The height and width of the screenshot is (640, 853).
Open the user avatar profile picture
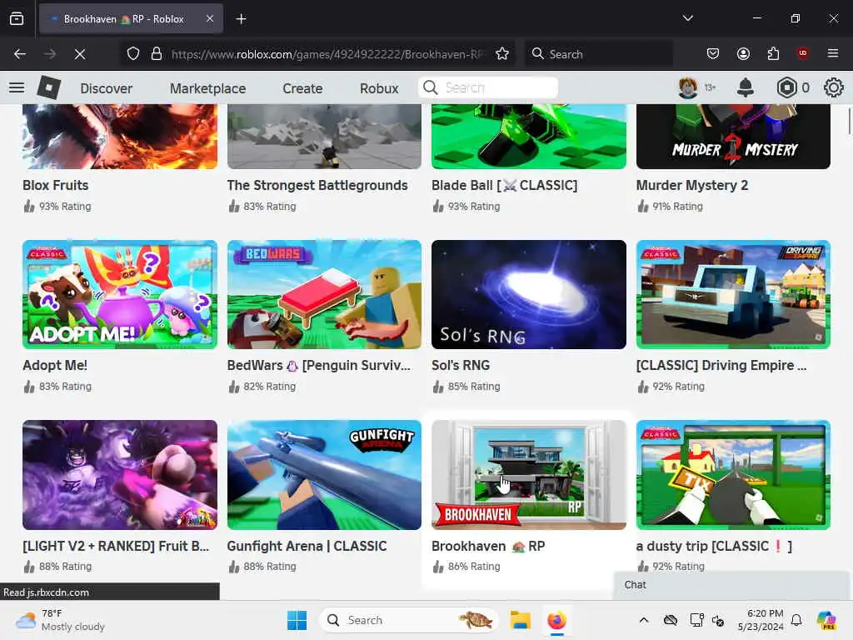pos(687,87)
